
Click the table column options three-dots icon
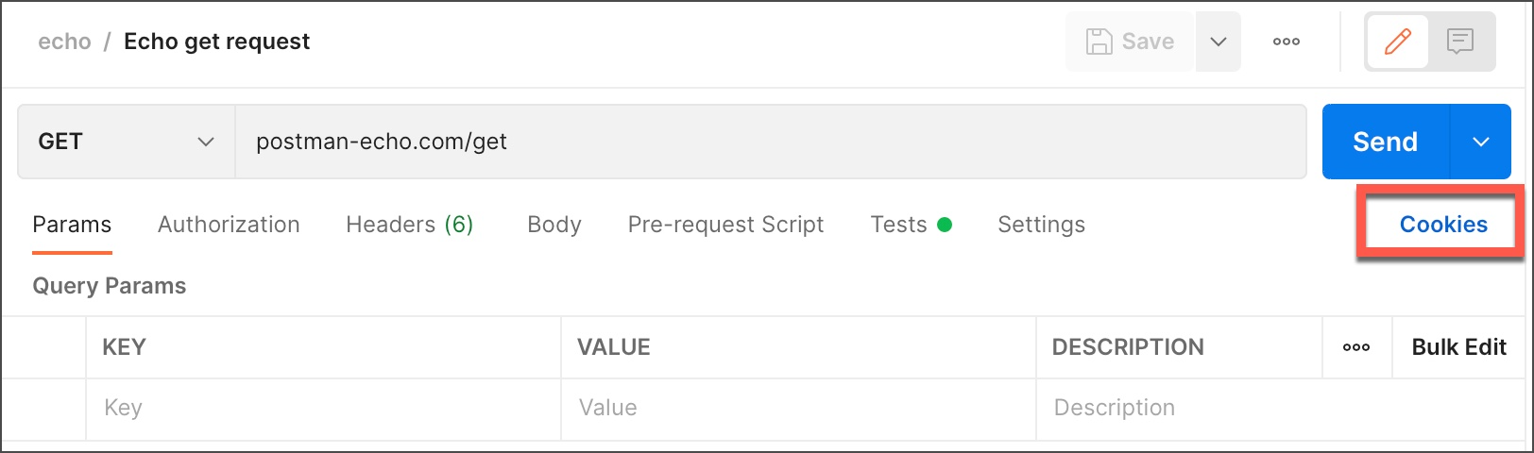(x=1356, y=347)
